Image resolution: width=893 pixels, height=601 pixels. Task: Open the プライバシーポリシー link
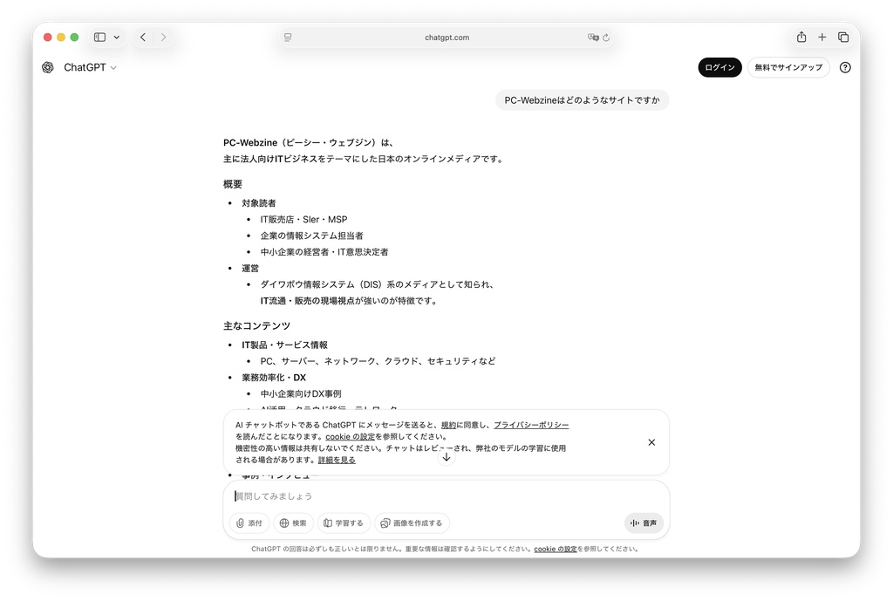[531, 425]
